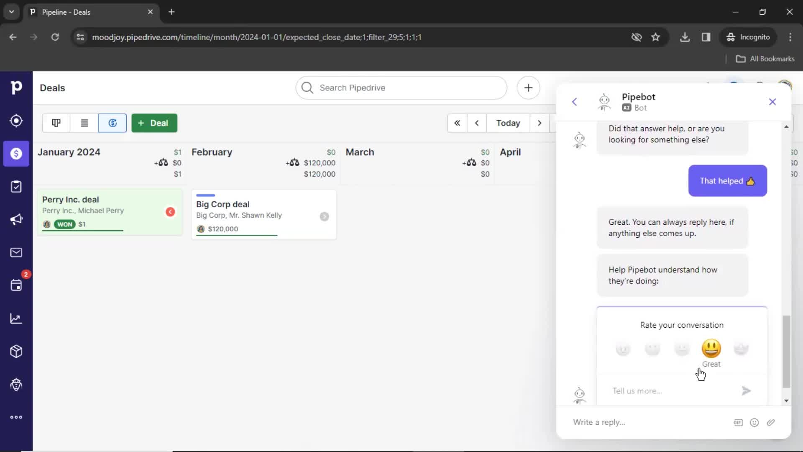Open Campaigns megaphone icon in sidebar

tap(16, 219)
